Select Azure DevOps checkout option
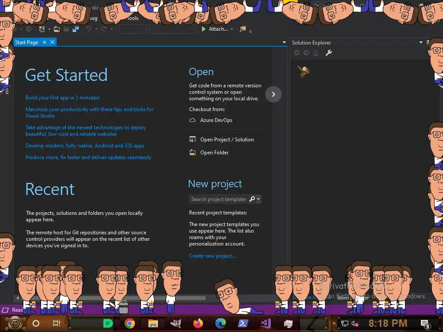Image resolution: width=443 pixels, height=332 pixels. [x=216, y=120]
